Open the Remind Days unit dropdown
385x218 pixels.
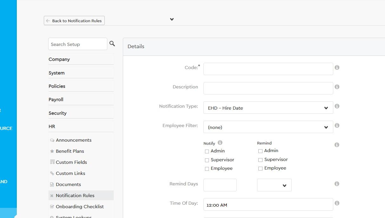pyautogui.click(x=274, y=185)
